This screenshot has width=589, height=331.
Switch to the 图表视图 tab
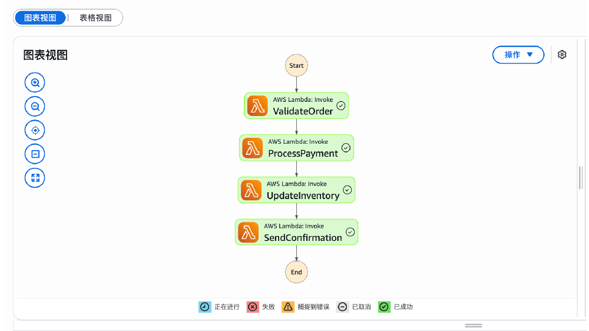click(x=41, y=18)
